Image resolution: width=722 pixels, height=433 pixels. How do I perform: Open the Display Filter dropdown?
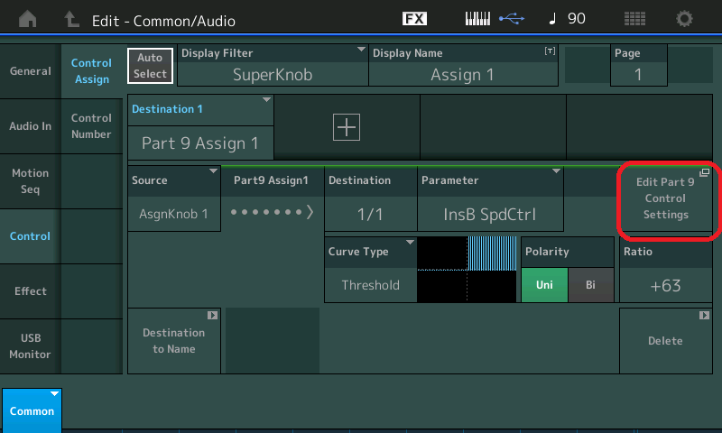tap(273, 66)
